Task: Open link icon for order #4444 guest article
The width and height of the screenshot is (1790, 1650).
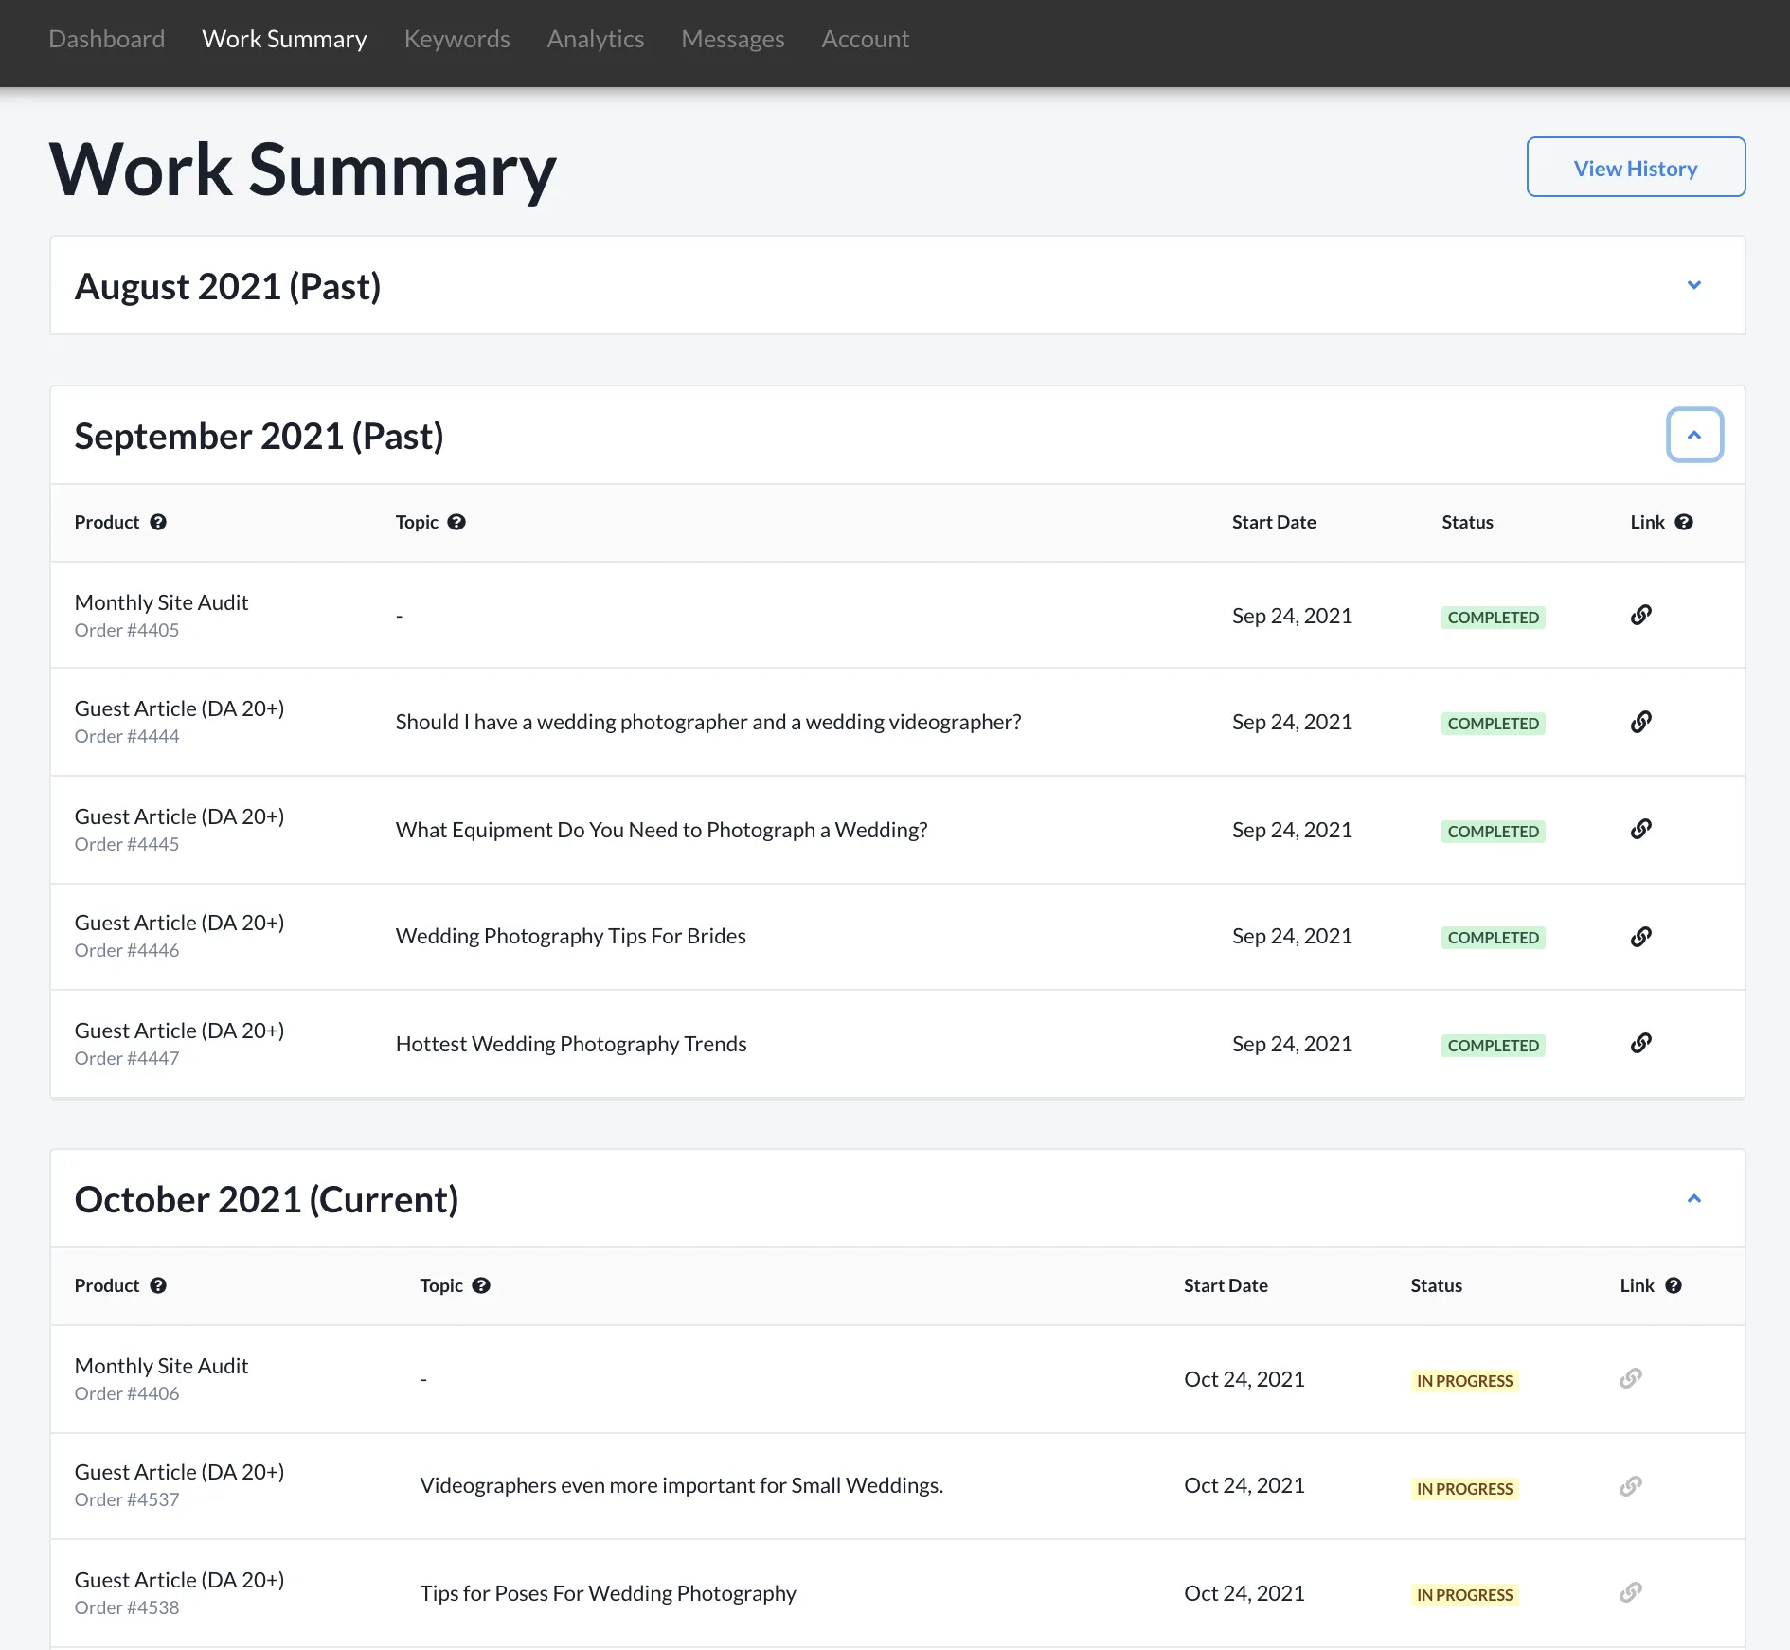Action: [1640, 723]
